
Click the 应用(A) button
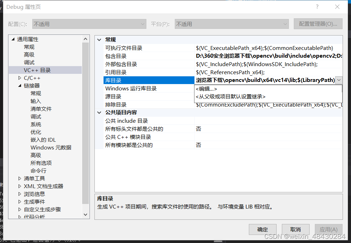point(329,229)
